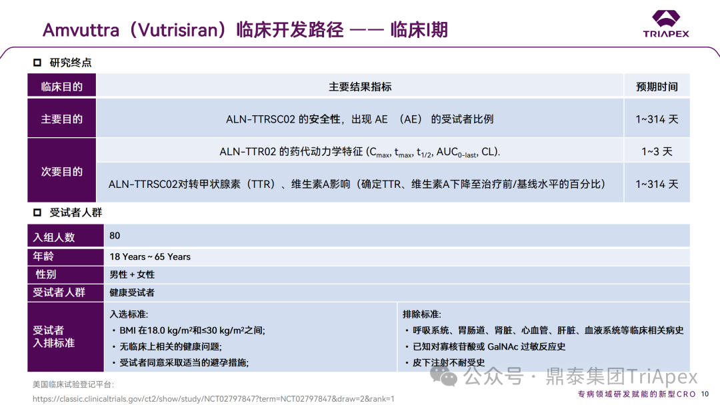The height and width of the screenshot is (405, 720).
Task: Click the 1~314 天 cell beside 维生素A row
Action: pyautogui.click(x=657, y=183)
